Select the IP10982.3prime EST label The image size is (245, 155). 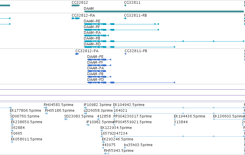[x=98, y=105]
